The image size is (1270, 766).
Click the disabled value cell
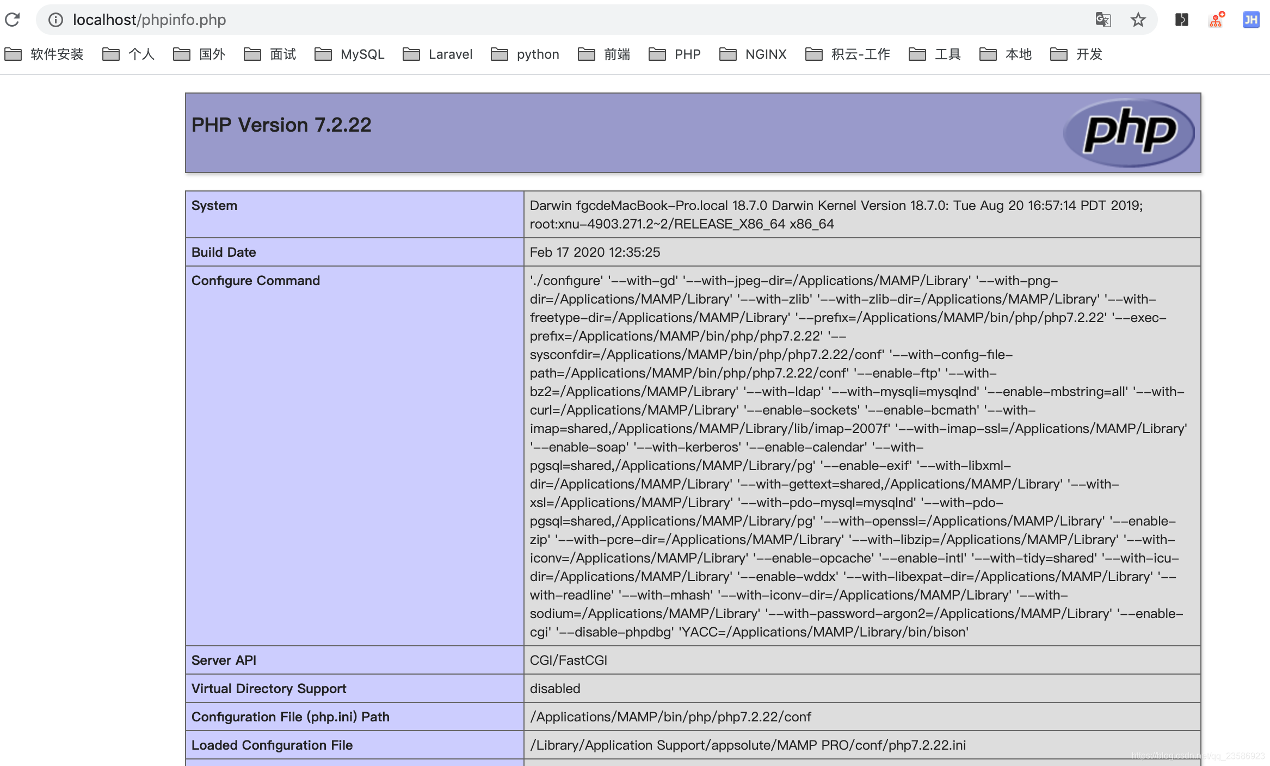click(862, 689)
